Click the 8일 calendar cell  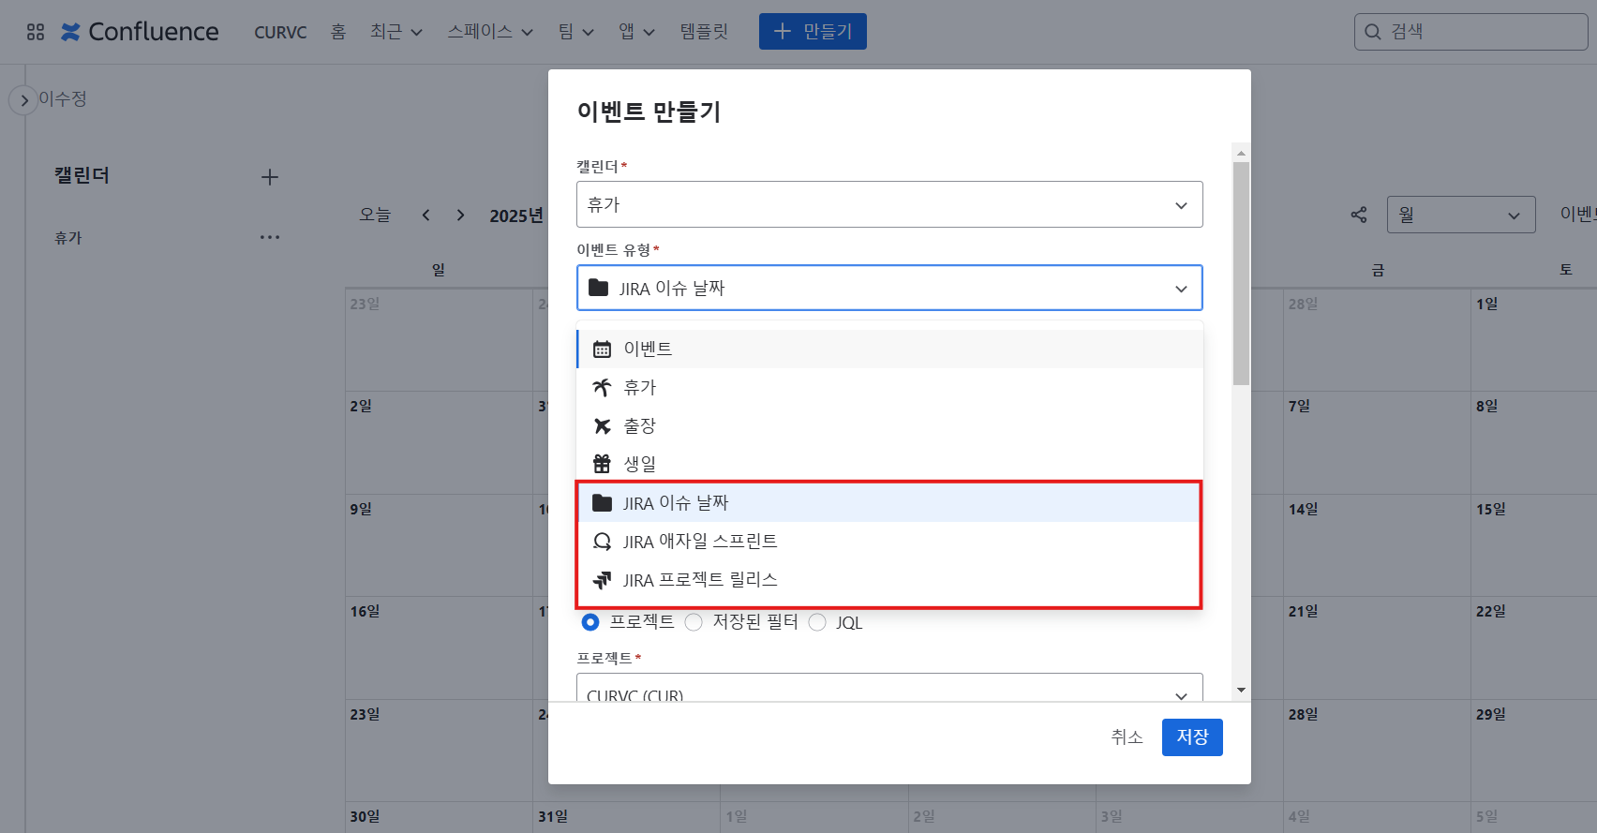pyautogui.click(x=1533, y=442)
